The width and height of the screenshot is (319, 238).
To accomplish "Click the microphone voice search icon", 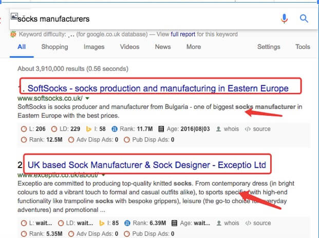I will point(284,19).
